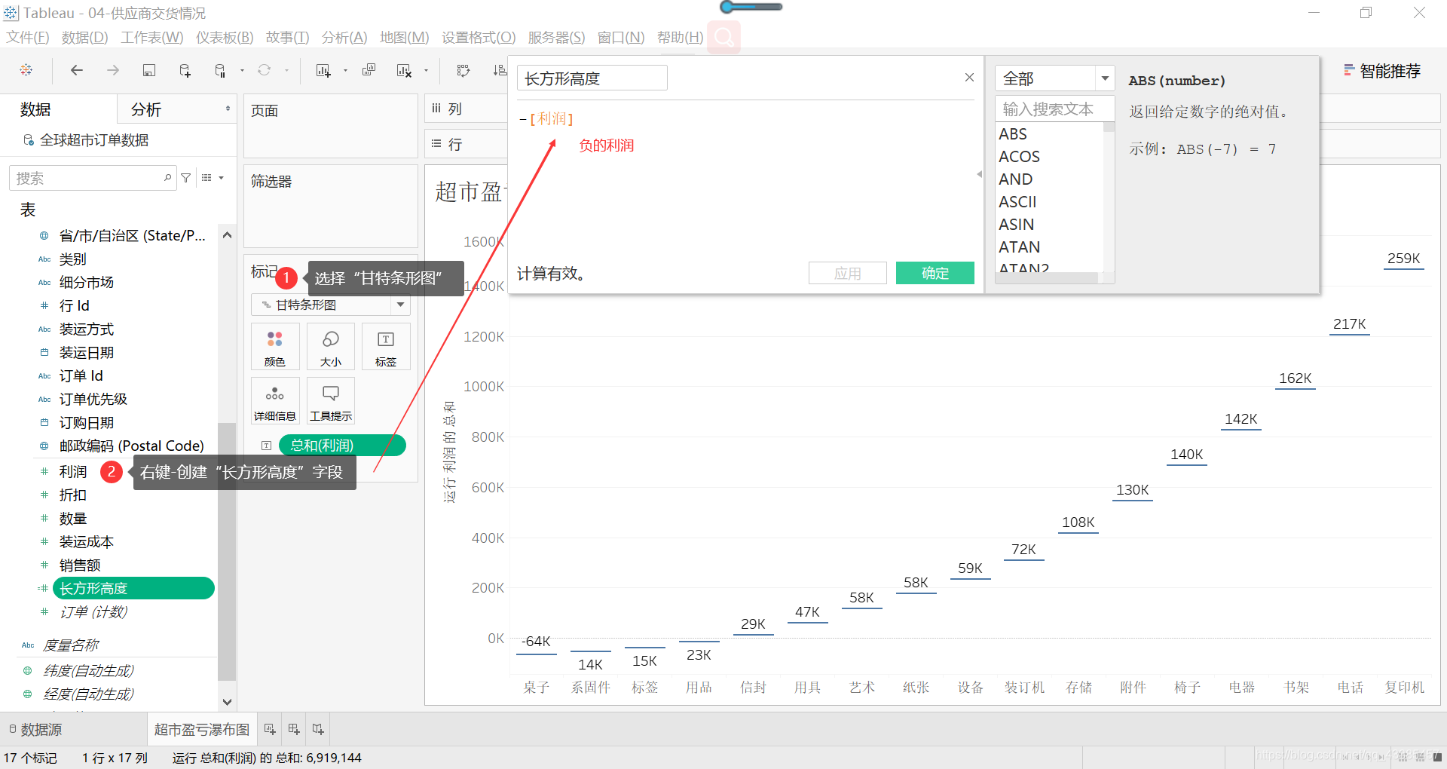This screenshot has height=769, width=1447.
Task: Click the calculation name field 长方形高度
Action: click(592, 78)
